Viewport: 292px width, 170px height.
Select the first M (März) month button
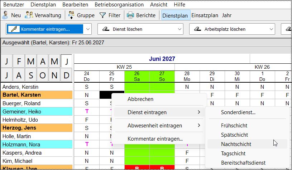[x=31, y=61]
